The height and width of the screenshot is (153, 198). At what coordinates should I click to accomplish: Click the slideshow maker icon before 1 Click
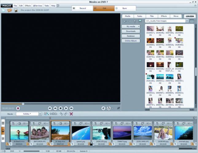(46, 114)
